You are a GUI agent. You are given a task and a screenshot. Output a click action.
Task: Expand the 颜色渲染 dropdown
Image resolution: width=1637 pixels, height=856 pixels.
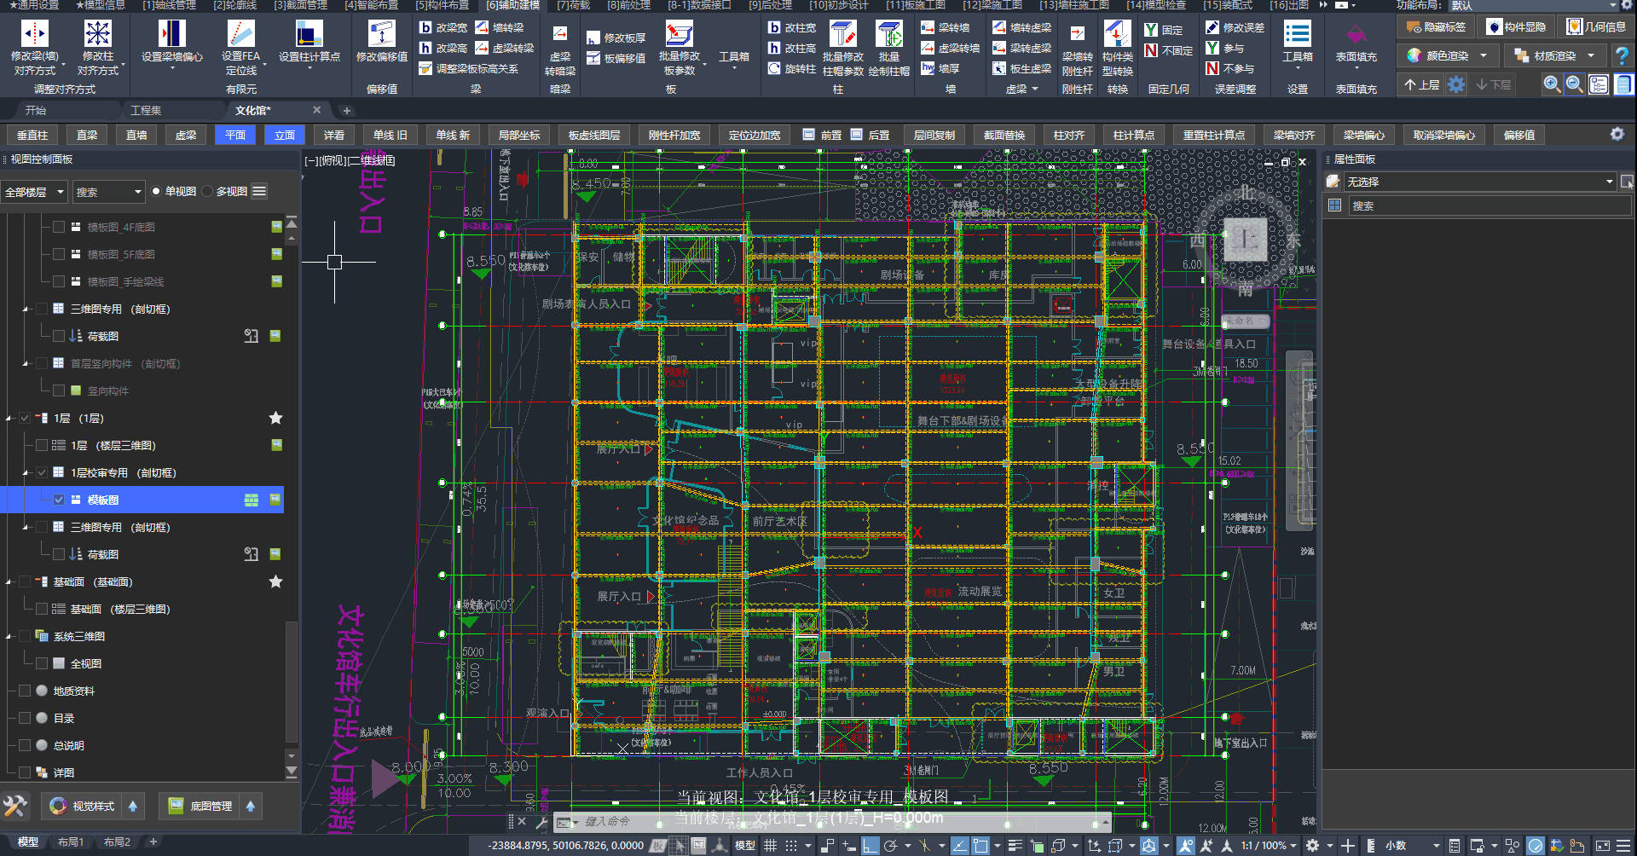[1484, 56]
